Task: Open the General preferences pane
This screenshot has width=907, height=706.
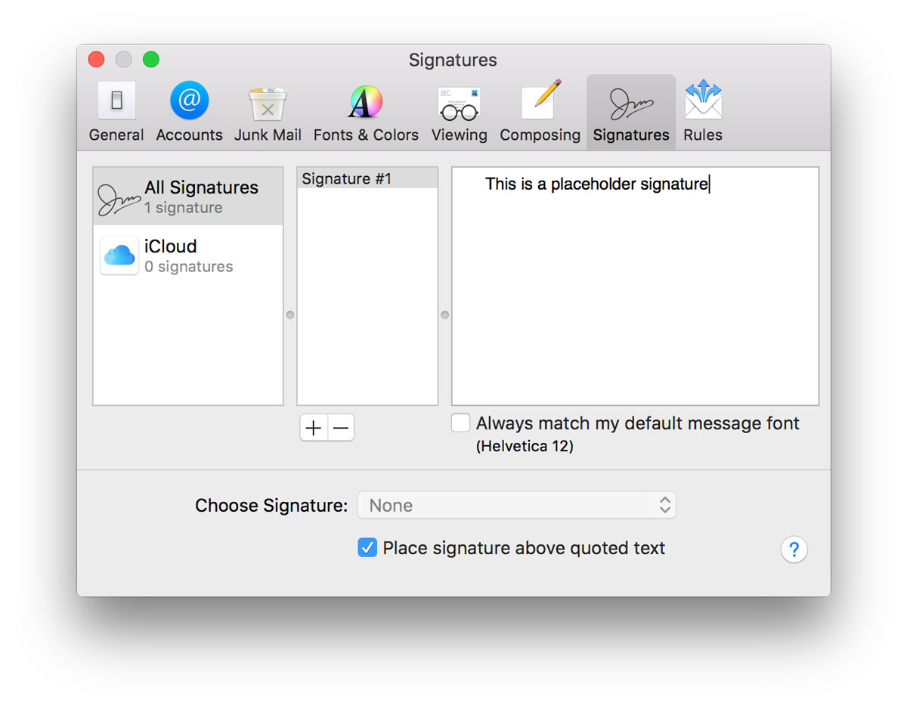Action: pyautogui.click(x=116, y=112)
